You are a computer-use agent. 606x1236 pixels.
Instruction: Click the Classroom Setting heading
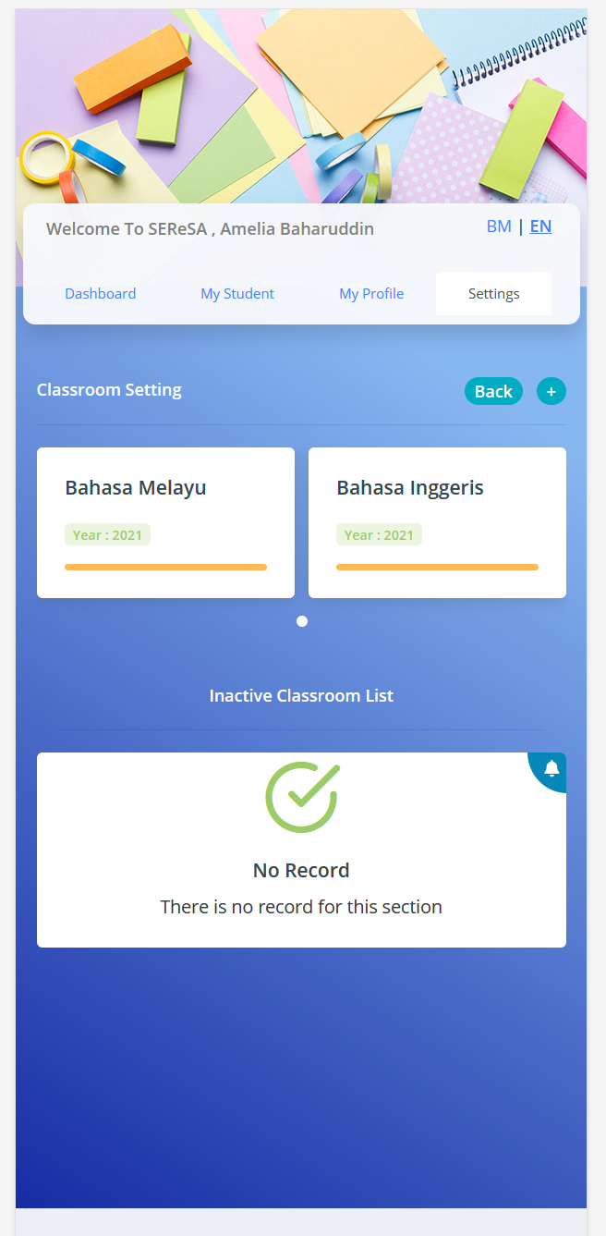pyautogui.click(x=109, y=390)
